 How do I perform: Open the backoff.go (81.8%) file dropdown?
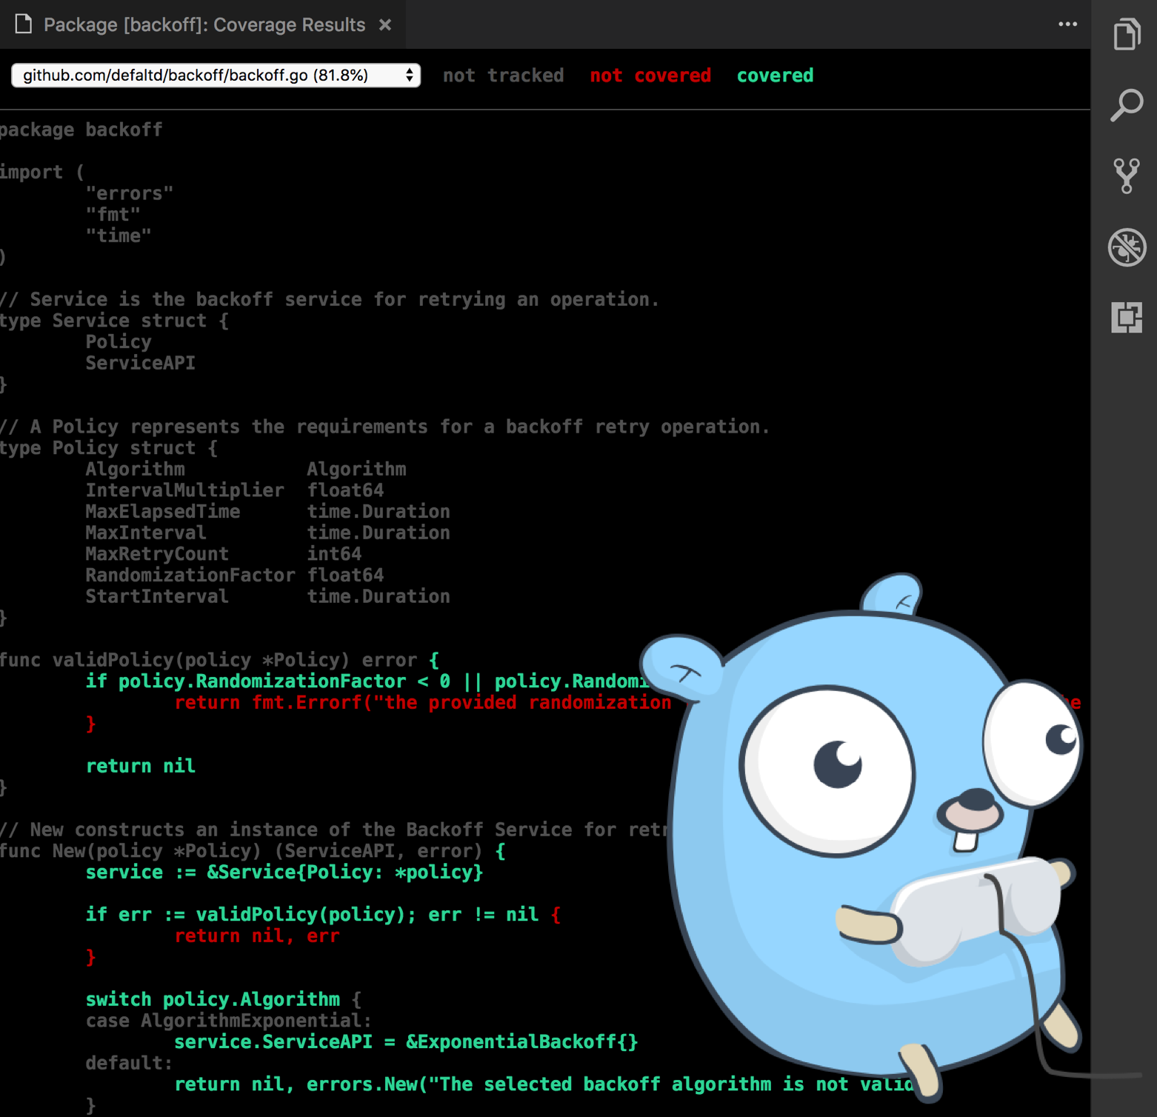[216, 75]
